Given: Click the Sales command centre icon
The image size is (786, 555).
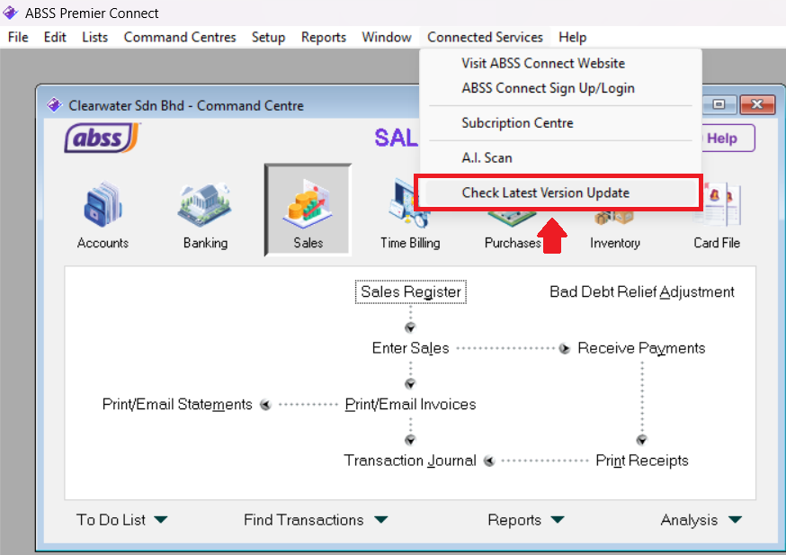Looking at the screenshot, I should 308,210.
